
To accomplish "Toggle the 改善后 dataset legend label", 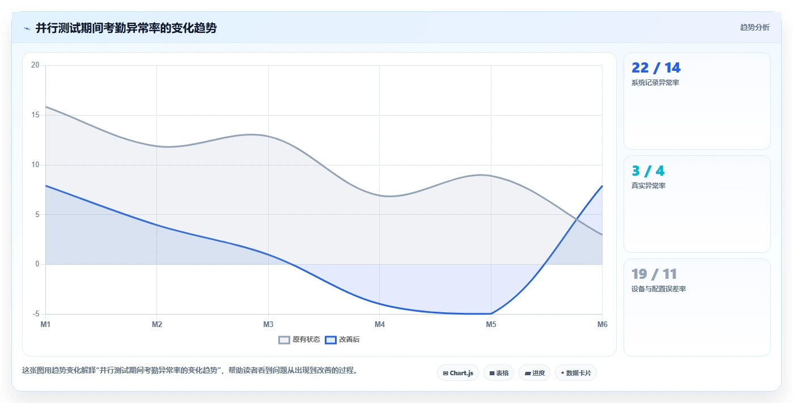I will [x=349, y=340].
